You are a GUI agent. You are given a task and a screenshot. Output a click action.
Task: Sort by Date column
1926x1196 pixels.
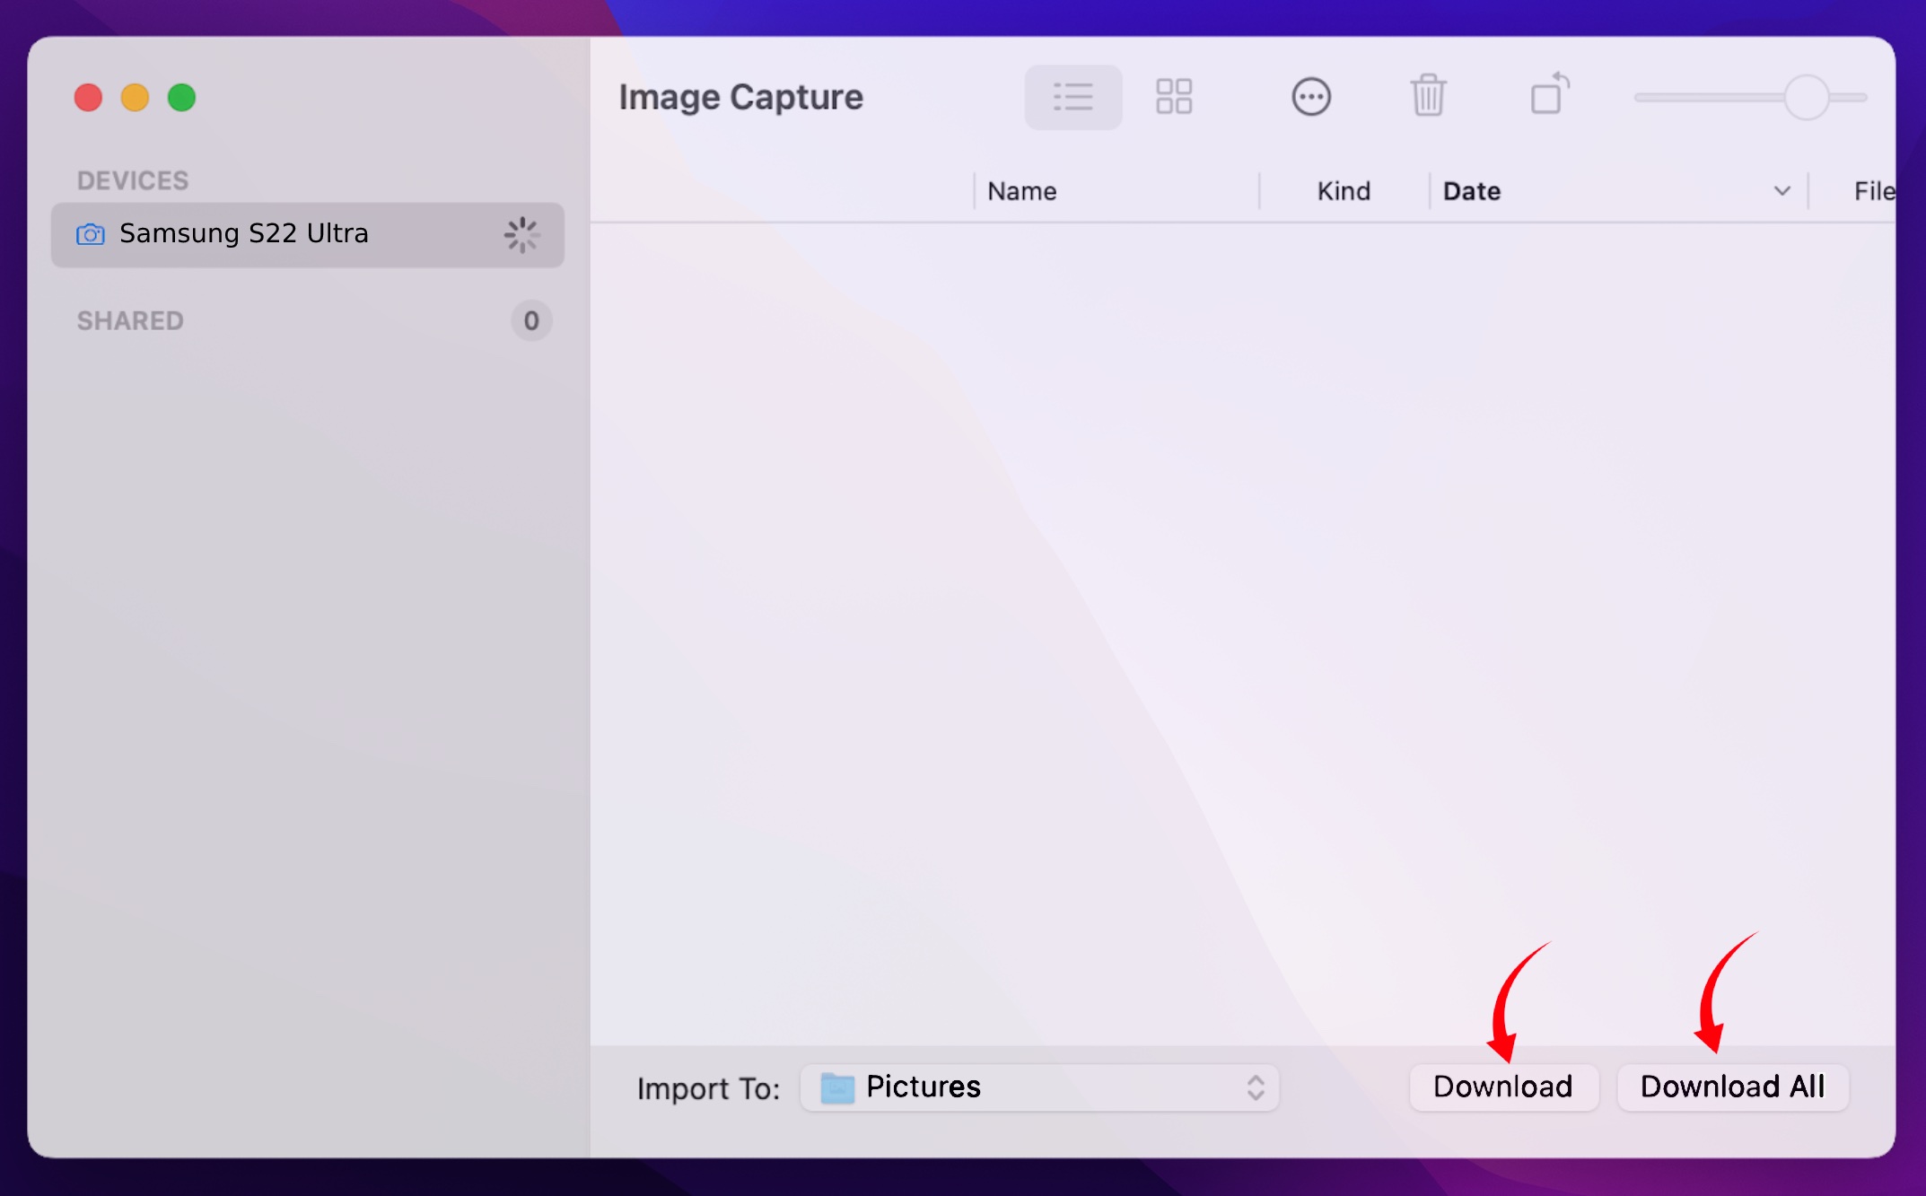coord(1470,190)
